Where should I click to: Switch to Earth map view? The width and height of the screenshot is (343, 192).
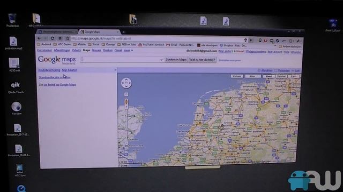tap(294, 76)
